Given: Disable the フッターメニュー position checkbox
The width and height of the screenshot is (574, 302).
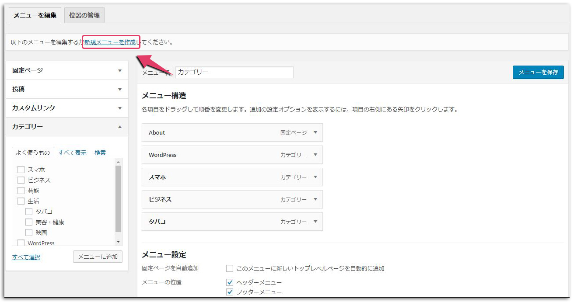Looking at the screenshot, I should click(x=229, y=292).
